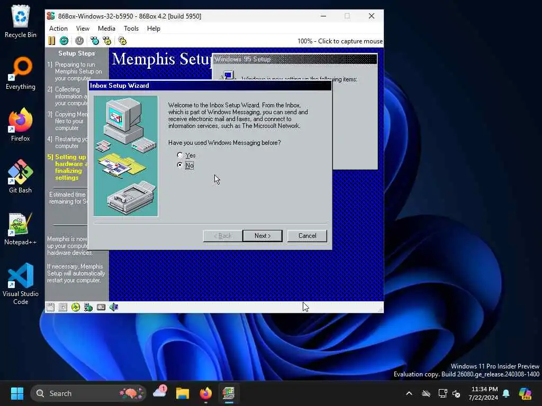Open notification bell in system tray
542x406 pixels.
506,393
